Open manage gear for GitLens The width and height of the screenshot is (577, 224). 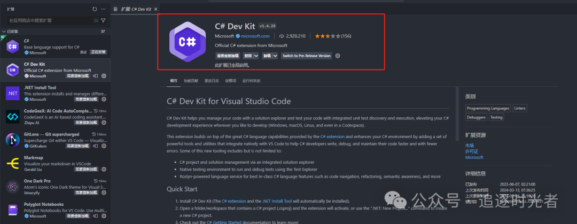tap(104, 146)
